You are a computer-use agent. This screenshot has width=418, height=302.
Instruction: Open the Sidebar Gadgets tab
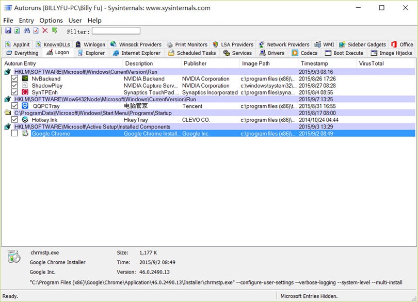point(363,44)
